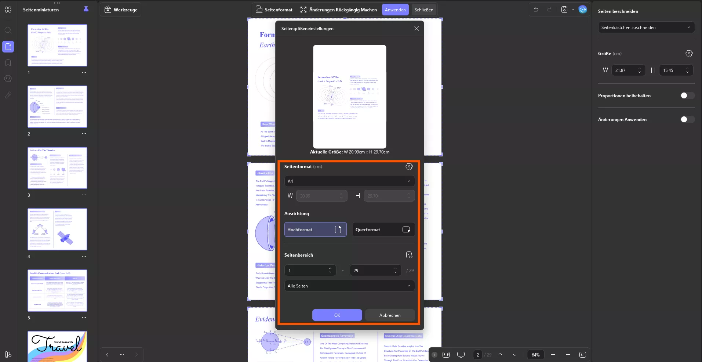Viewport: 702px width, 362px height.
Task: Click the Größe width field 21.87
Action: coord(628,70)
